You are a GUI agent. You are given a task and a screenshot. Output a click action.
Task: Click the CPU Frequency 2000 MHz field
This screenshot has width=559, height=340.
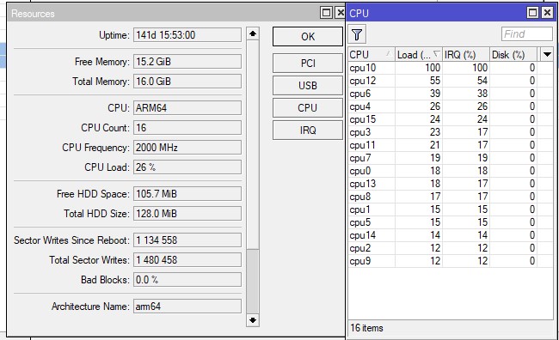[187, 148]
